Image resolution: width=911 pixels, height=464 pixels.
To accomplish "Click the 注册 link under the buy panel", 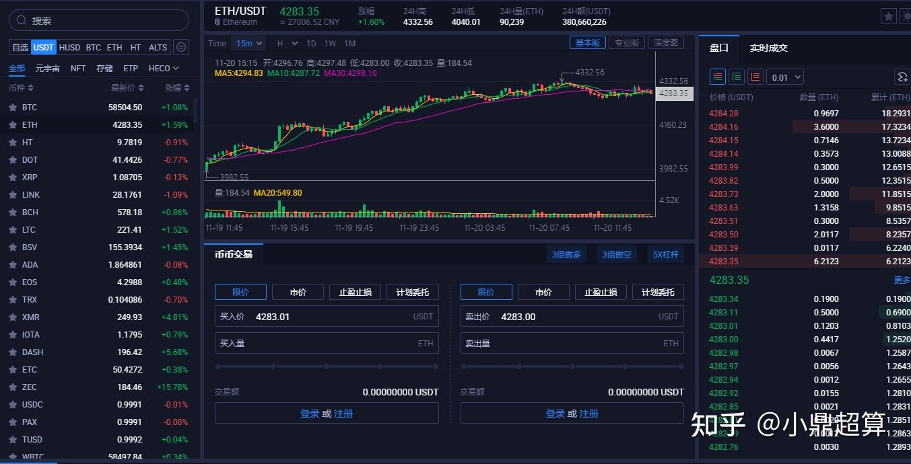I will click(x=343, y=413).
